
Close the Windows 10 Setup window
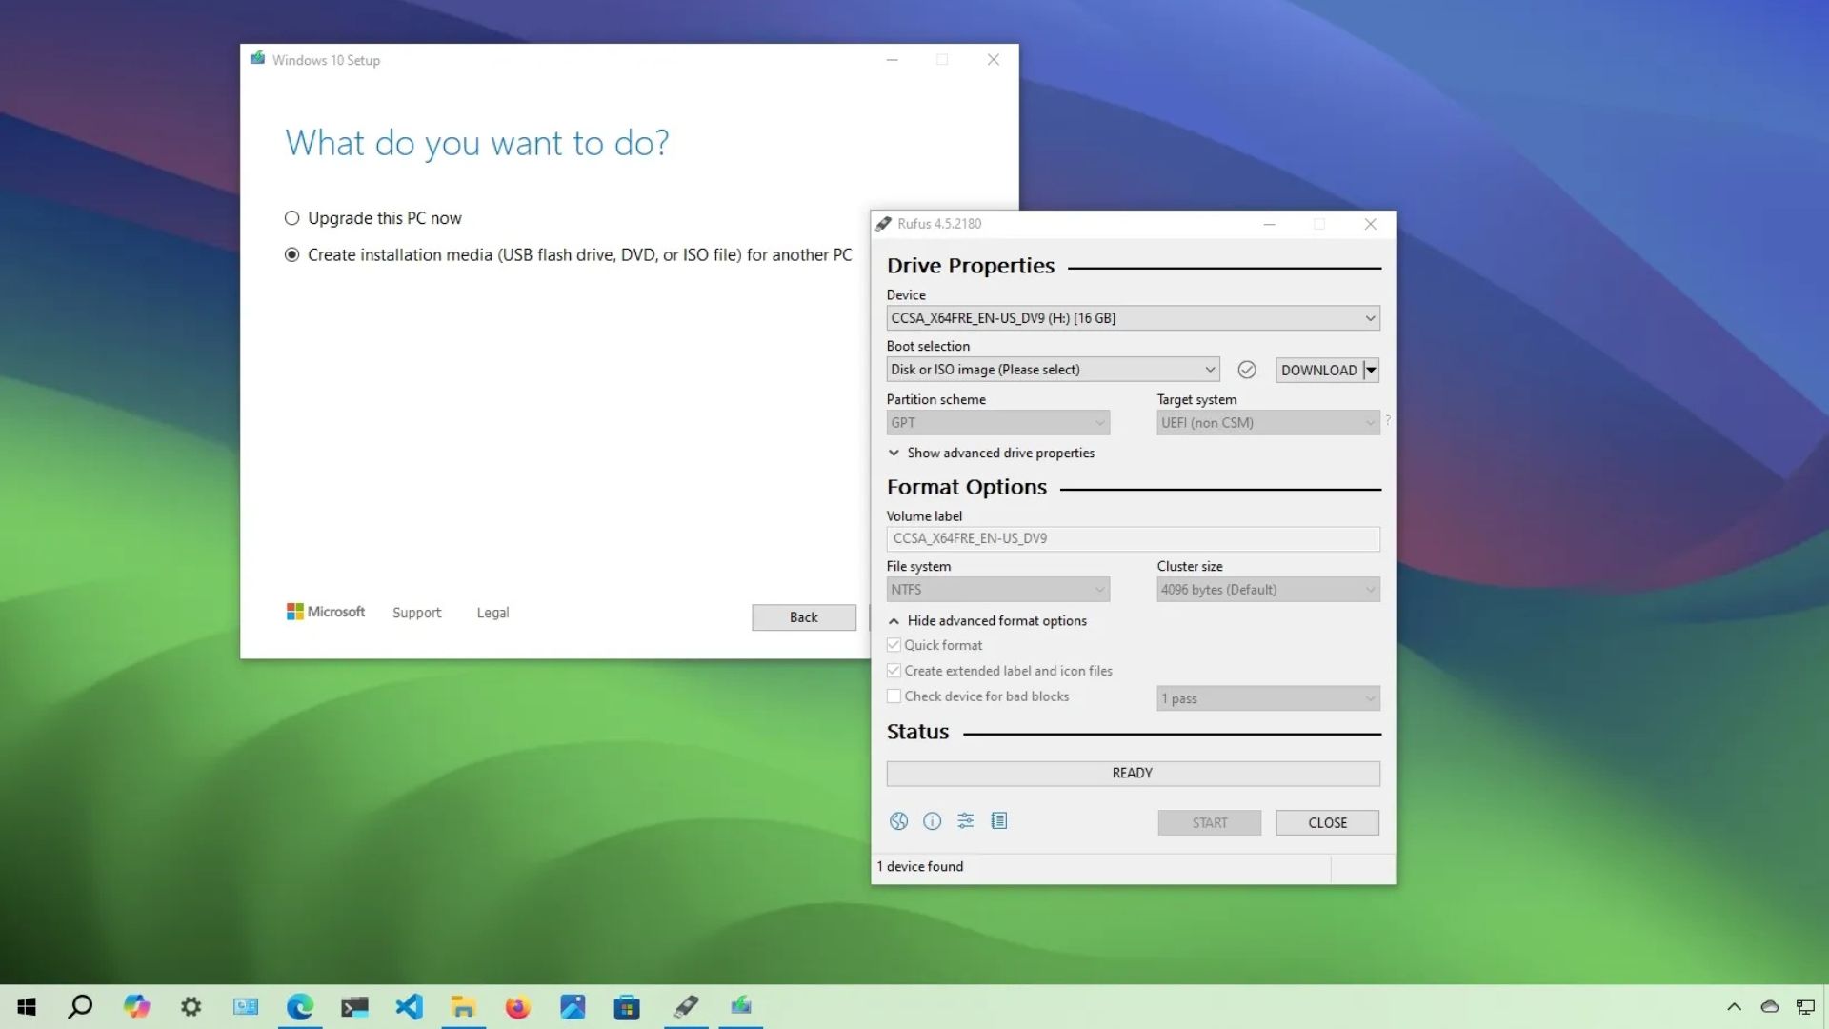click(993, 60)
